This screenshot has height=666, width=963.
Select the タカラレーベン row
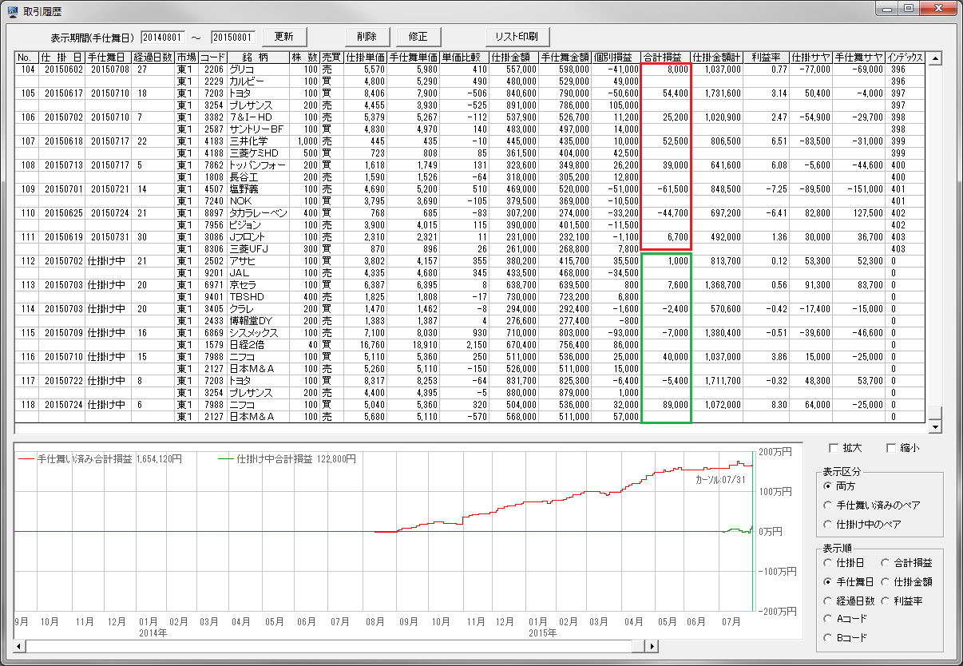471,213
